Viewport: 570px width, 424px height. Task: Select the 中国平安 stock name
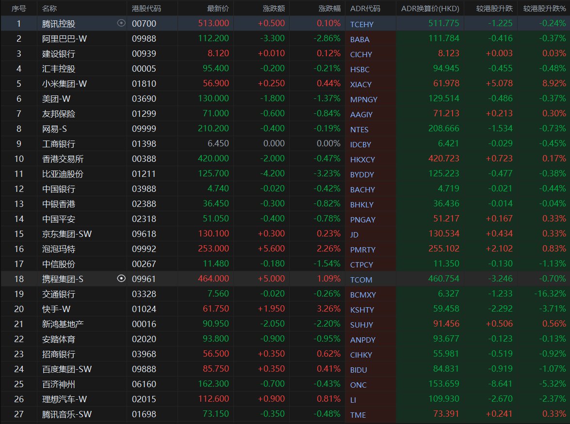(x=59, y=219)
